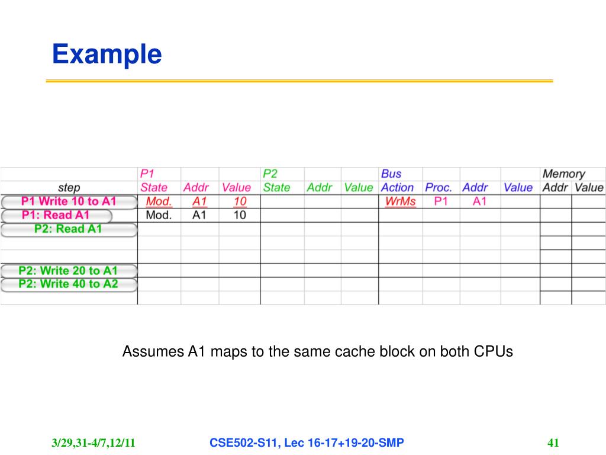Click the slide number '41'
The width and height of the screenshot is (606, 455).
coord(553,443)
